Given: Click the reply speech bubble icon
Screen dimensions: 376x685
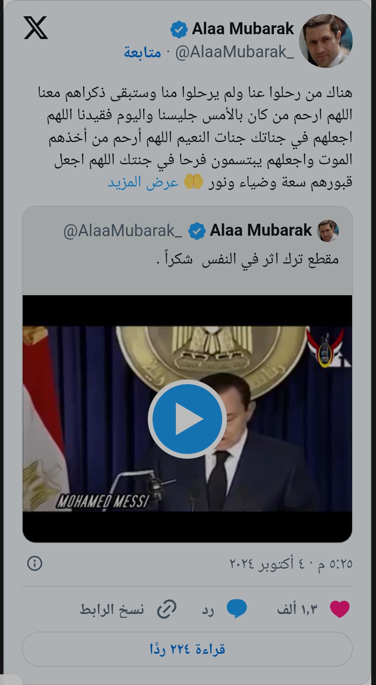Looking at the screenshot, I should [237, 609].
